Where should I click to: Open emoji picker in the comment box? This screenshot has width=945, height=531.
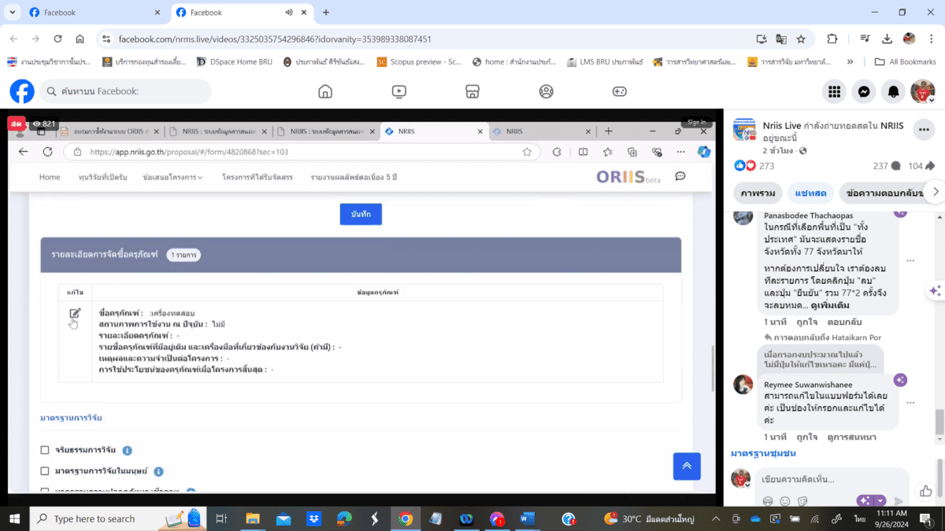785,501
